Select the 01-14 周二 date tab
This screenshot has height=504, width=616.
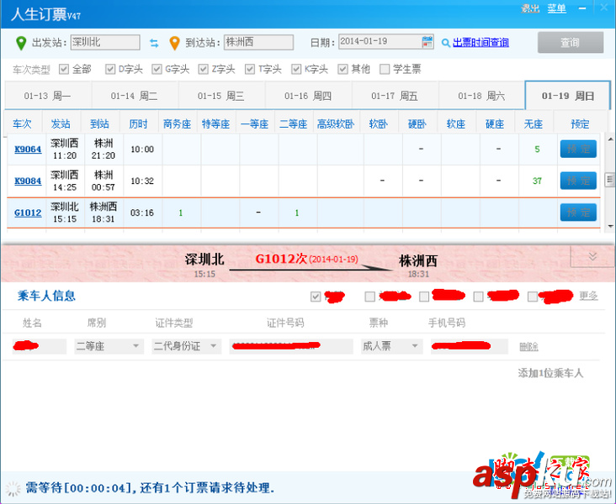click(x=135, y=96)
